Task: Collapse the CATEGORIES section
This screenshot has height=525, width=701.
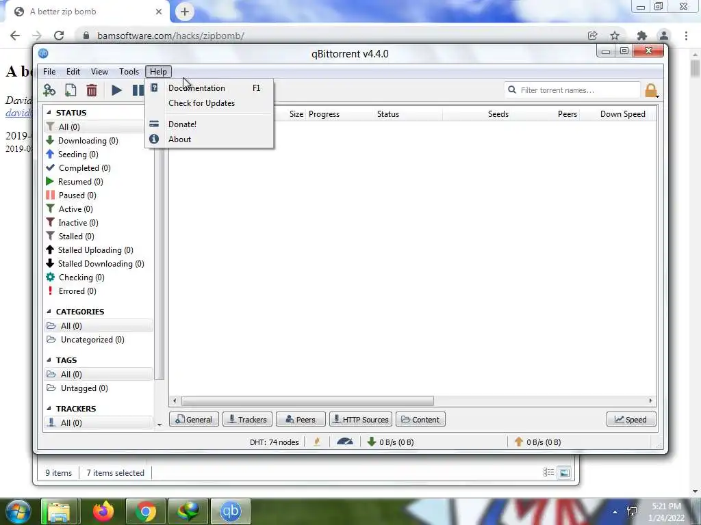Action: tap(49, 312)
